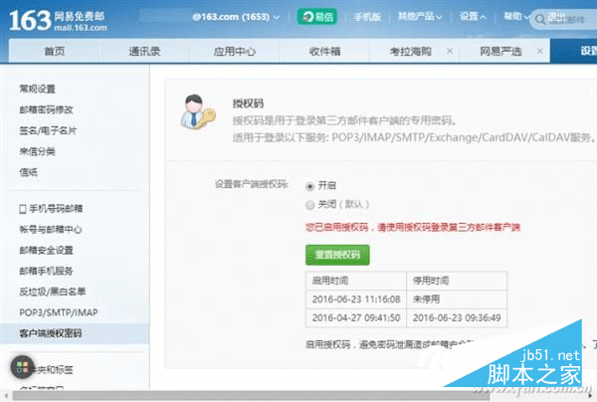Click the horizontal scrollbar at bottom
The width and height of the screenshot is (597, 402).
(x=252, y=396)
